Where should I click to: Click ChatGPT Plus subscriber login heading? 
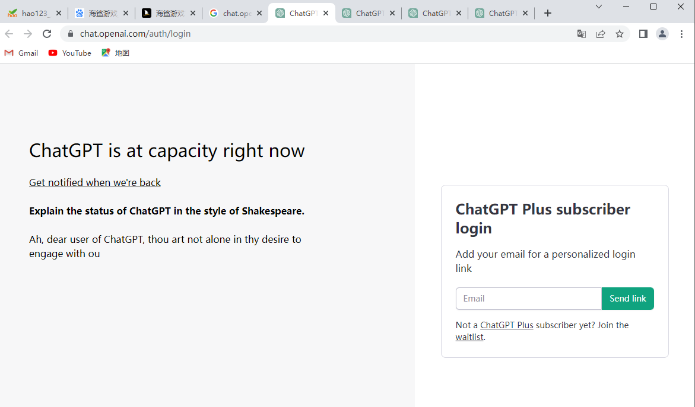click(543, 219)
